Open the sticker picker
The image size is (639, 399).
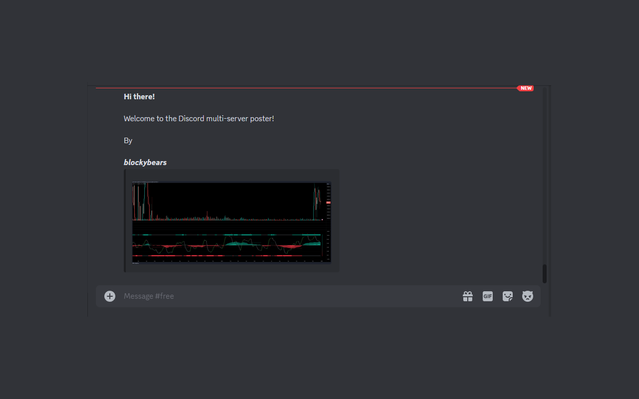point(508,296)
